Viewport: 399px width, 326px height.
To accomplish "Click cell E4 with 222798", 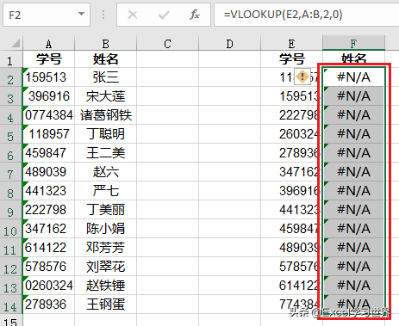I will [x=291, y=115].
